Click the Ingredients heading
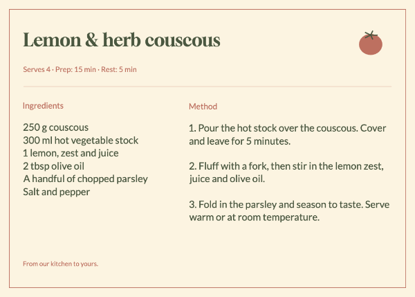This screenshot has width=415, height=297. [x=43, y=106]
